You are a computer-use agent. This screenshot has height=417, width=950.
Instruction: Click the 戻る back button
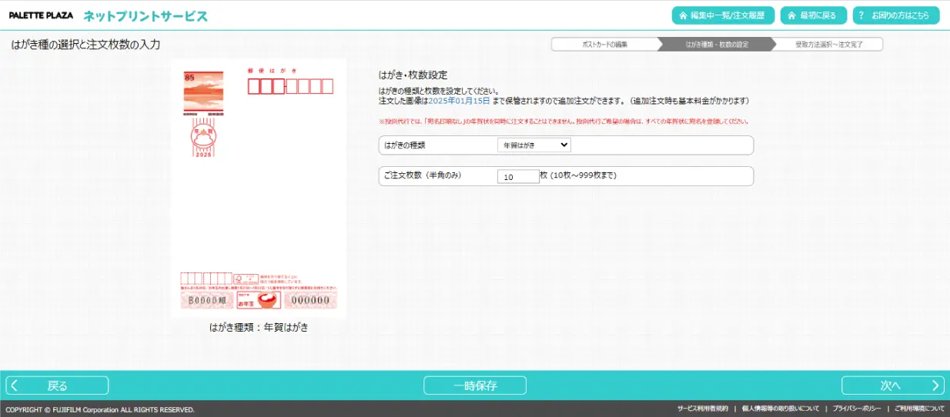58,385
